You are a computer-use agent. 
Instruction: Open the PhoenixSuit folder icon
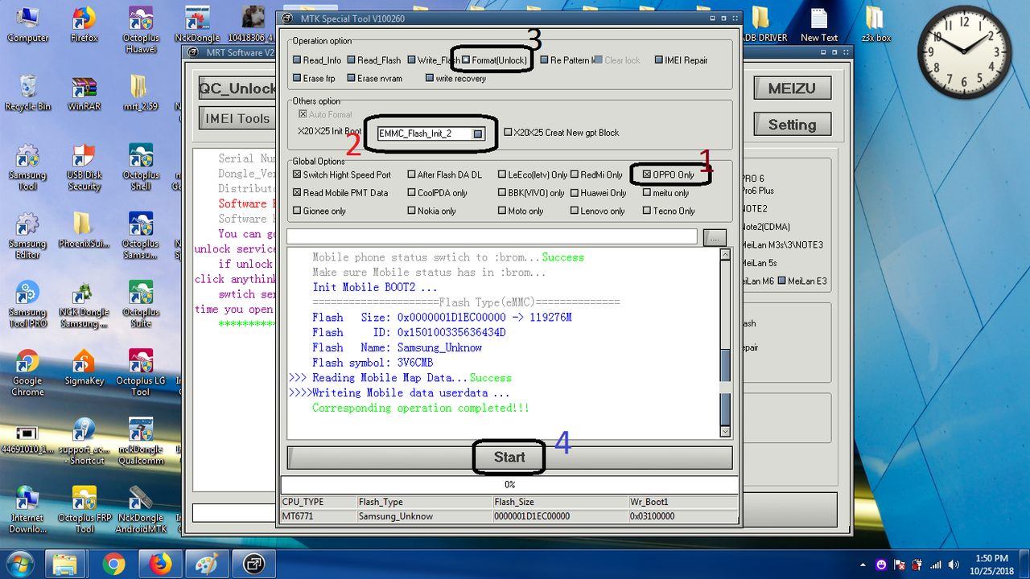click(x=84, y=230)
